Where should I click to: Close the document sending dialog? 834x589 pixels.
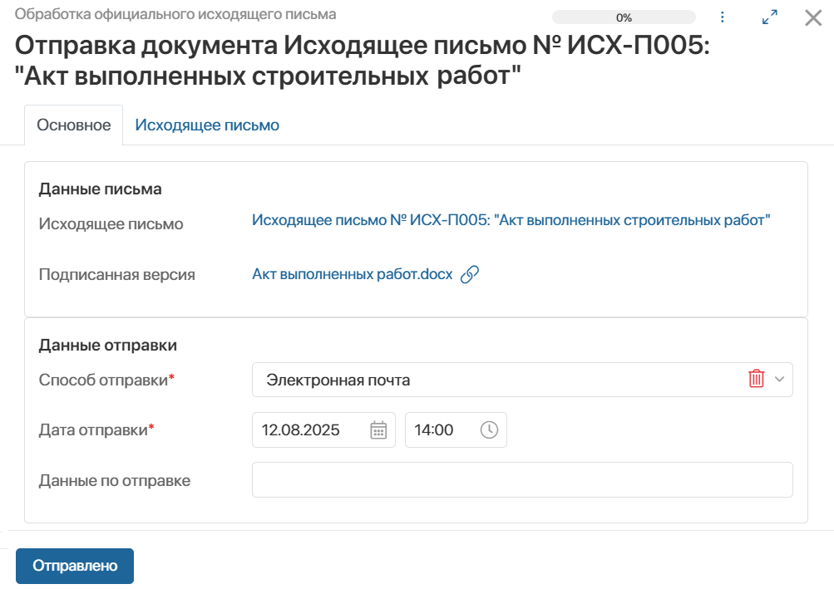click(813, 17)
